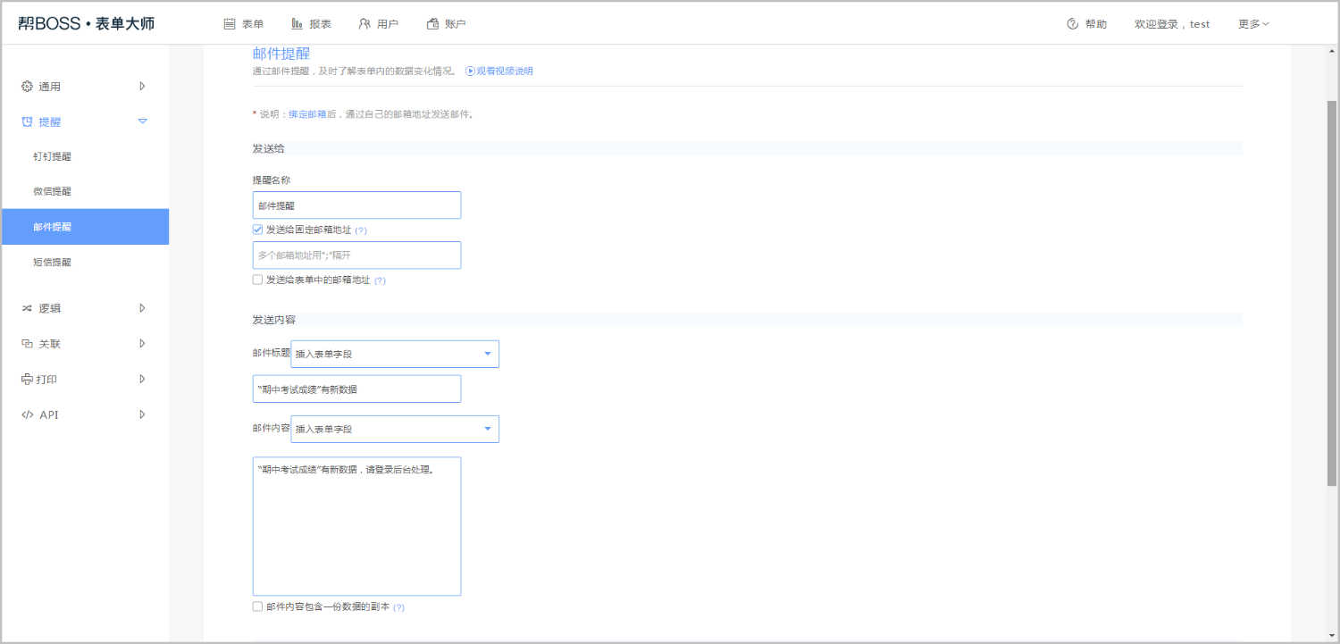Screen dimensions: 1340x644
Task: Click the 绑定邮箱 link
Action: click(307, 114)
